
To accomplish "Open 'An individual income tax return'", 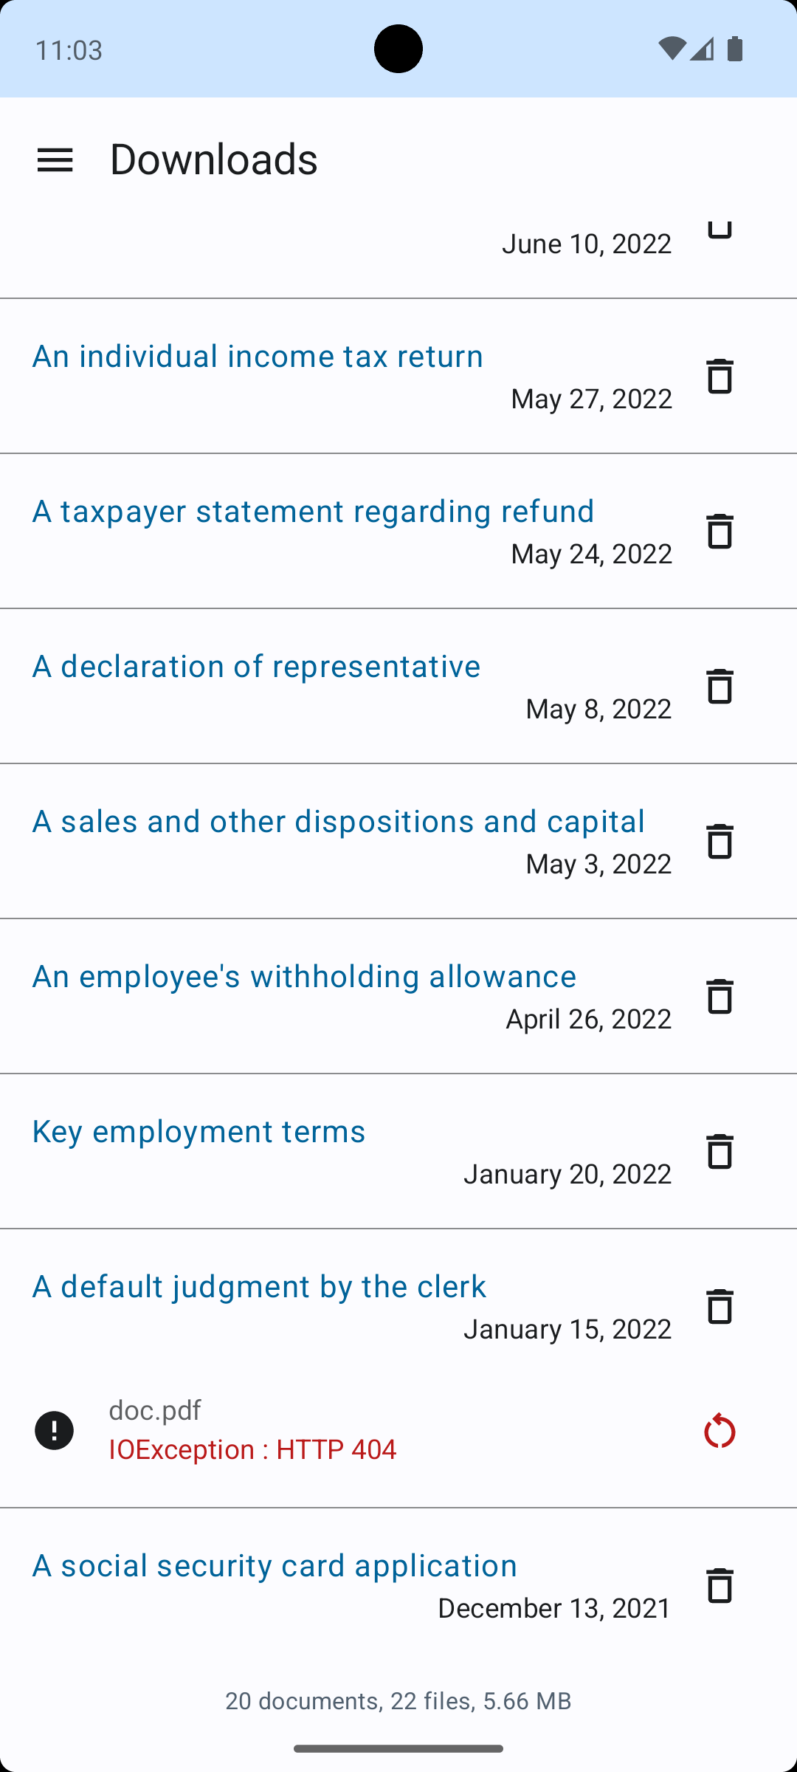I will click(258, 356).
